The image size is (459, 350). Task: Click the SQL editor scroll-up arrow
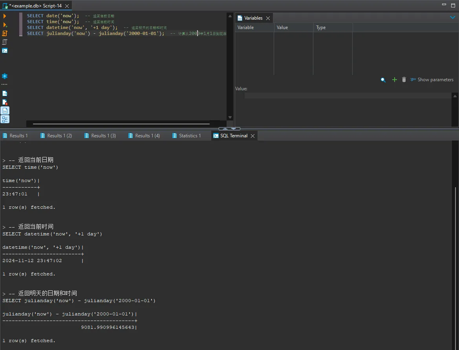click(x=230, y=16)
